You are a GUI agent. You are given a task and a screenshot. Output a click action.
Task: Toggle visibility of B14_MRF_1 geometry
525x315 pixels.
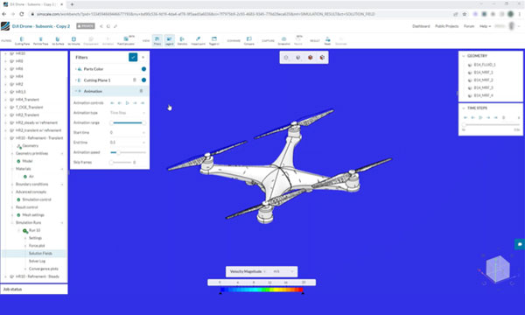469,73
